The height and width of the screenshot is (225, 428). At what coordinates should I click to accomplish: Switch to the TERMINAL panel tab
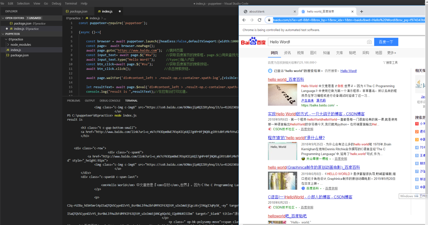click(131, 101)
